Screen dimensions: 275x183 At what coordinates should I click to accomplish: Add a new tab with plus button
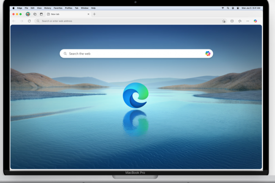tap(94, 14)
